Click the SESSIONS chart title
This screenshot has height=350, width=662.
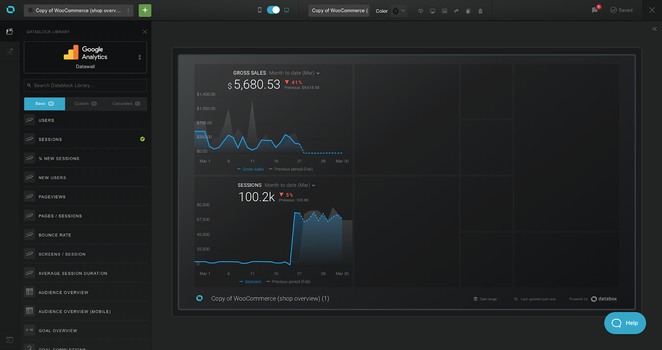click(x=249, y=185)
